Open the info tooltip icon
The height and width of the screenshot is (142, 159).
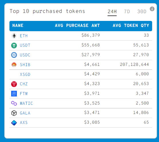152,9
